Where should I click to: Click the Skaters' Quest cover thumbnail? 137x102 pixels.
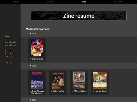37,48
